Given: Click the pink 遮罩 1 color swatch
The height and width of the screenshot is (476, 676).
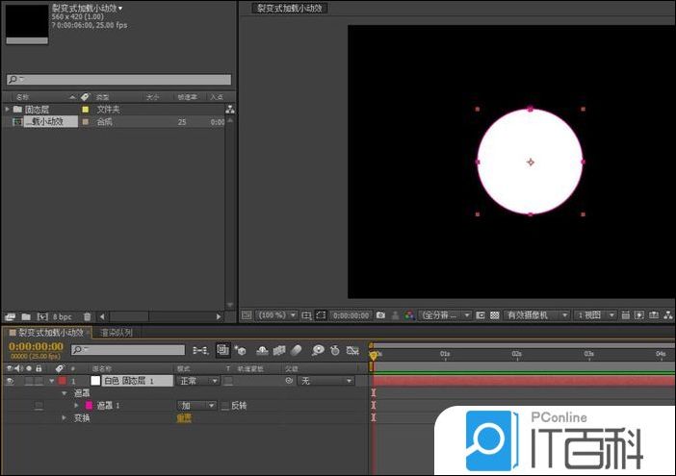Looking at the screenshot, I should click(90, 406).
